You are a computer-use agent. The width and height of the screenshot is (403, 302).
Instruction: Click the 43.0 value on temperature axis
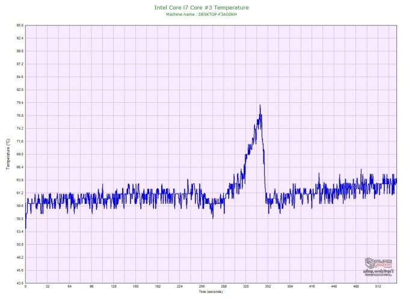pos(20,283)
